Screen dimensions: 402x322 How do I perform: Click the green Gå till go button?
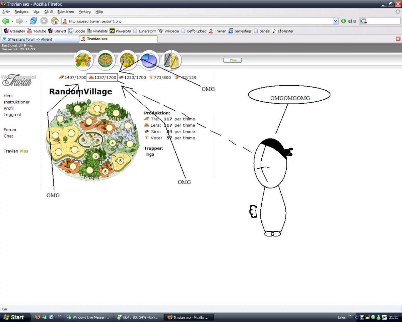(349, 21)
